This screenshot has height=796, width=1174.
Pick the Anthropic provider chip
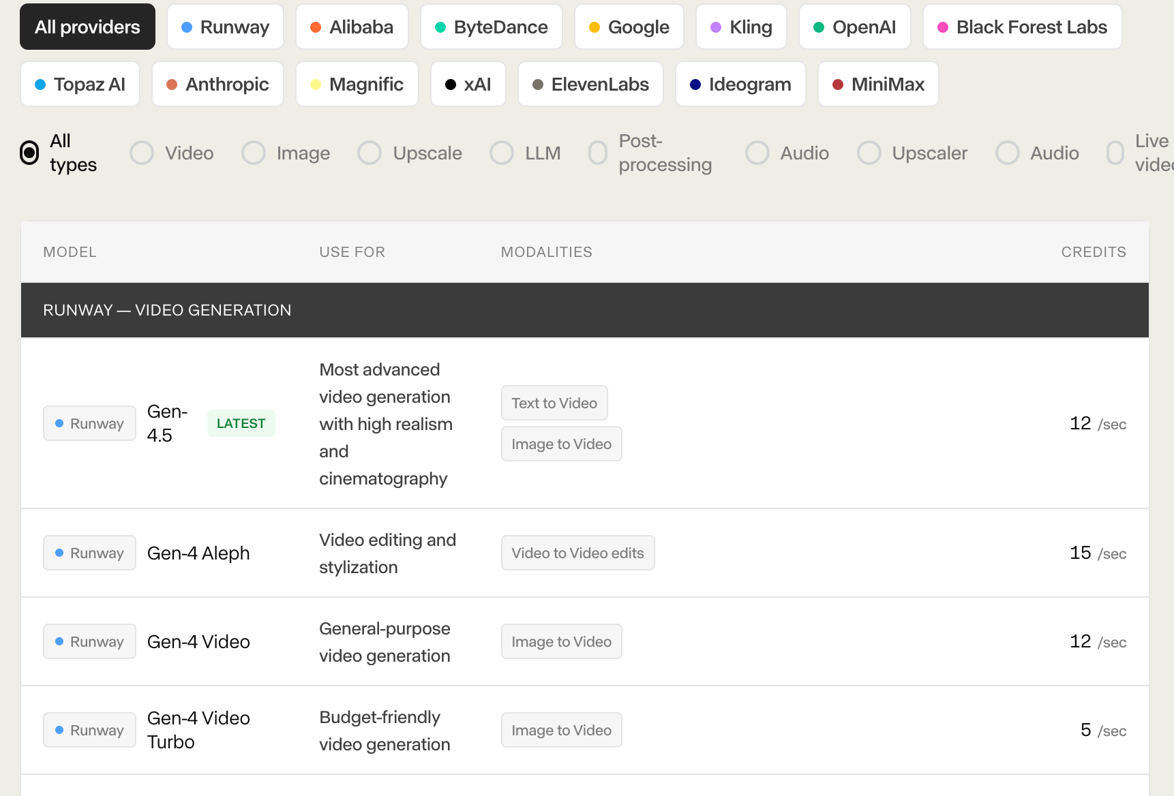click(217, 85)
